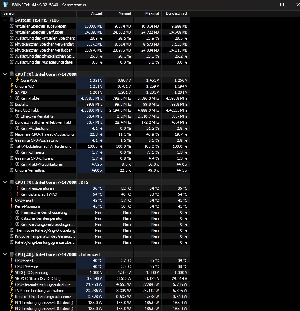Maximize the HWiNFO Sensorstatus window
Screen dimensions: 300x311
coord(282,5)
